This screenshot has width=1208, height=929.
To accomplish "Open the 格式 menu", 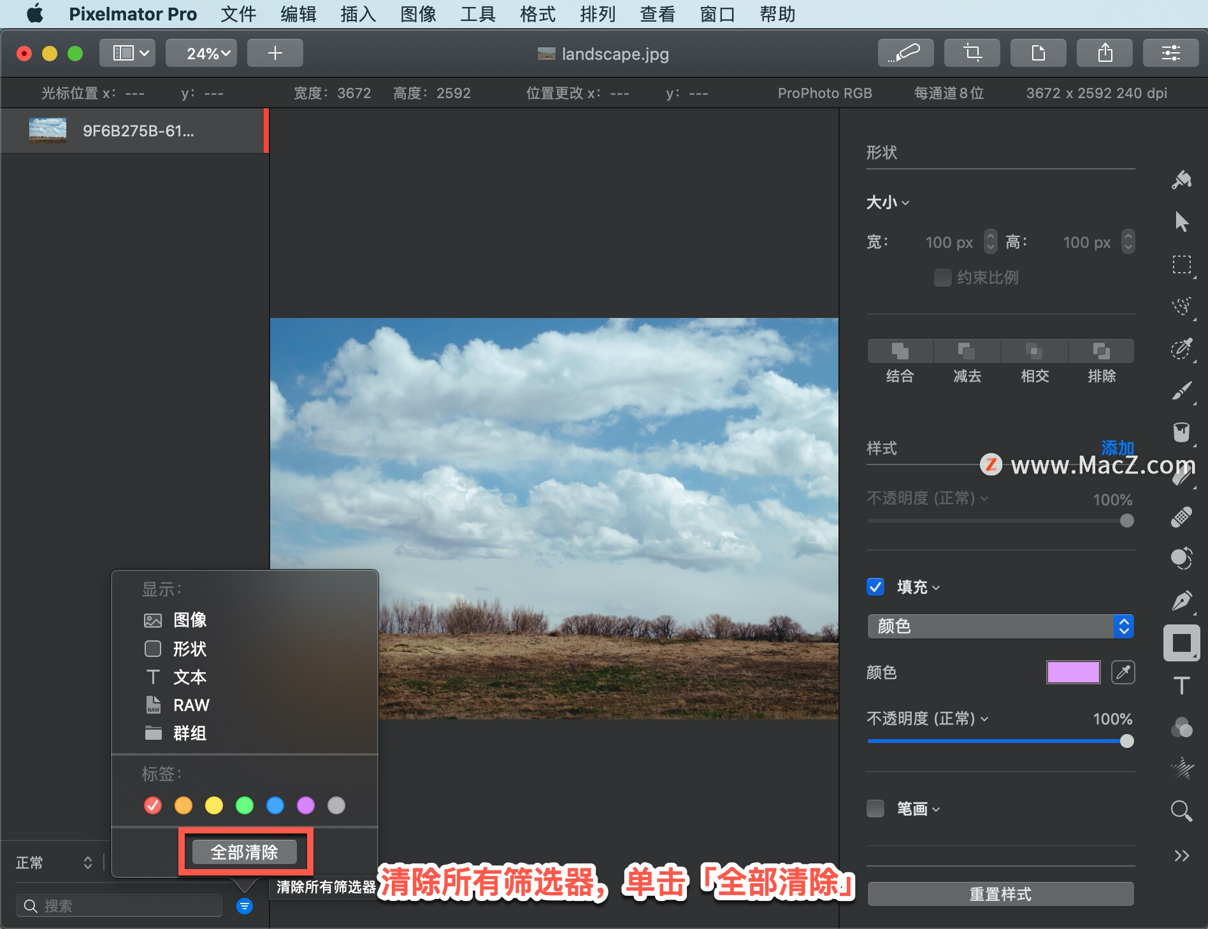I will [538, 14].
